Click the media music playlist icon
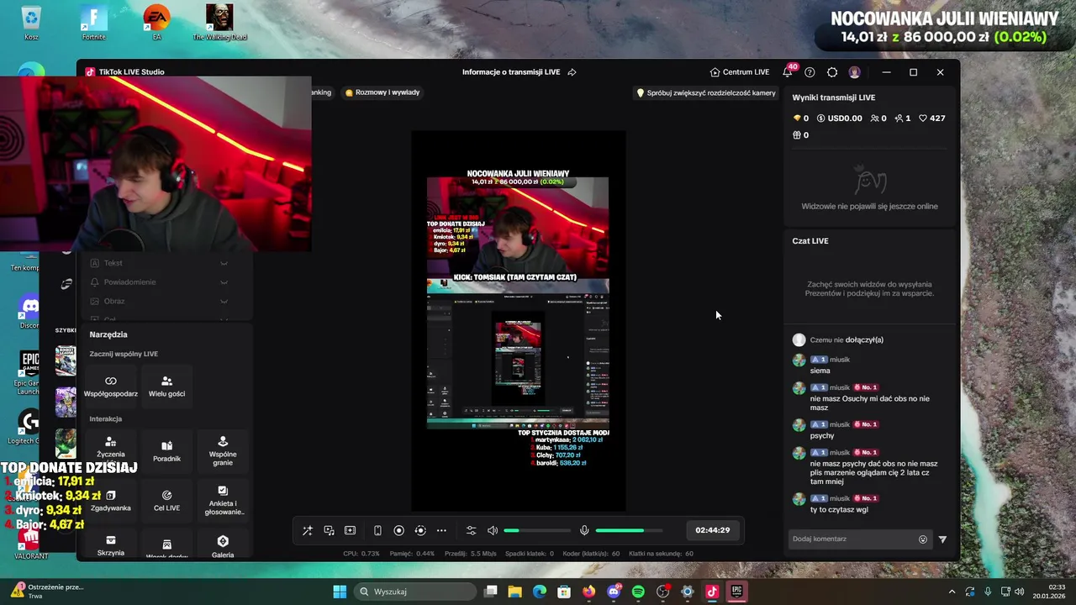This screenshot has height=605, width=1076. 329,530
